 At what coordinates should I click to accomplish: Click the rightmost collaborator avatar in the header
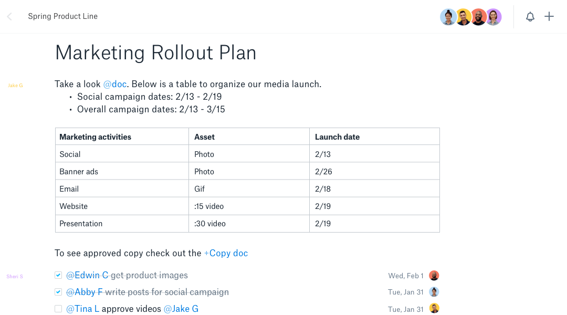(493, 16)
